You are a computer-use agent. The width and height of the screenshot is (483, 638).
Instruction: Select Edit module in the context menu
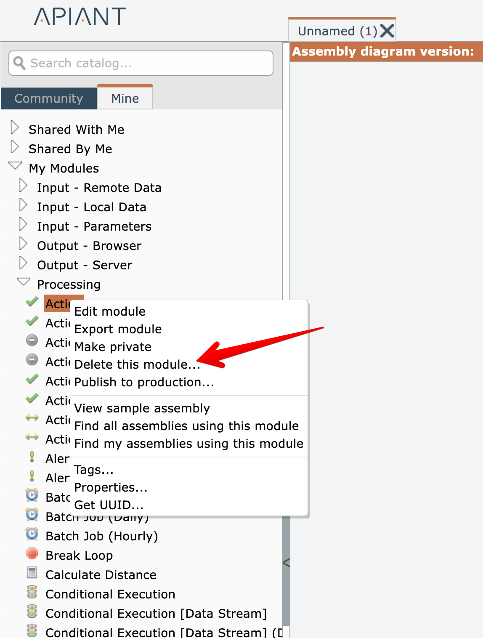tap(110, 311)
